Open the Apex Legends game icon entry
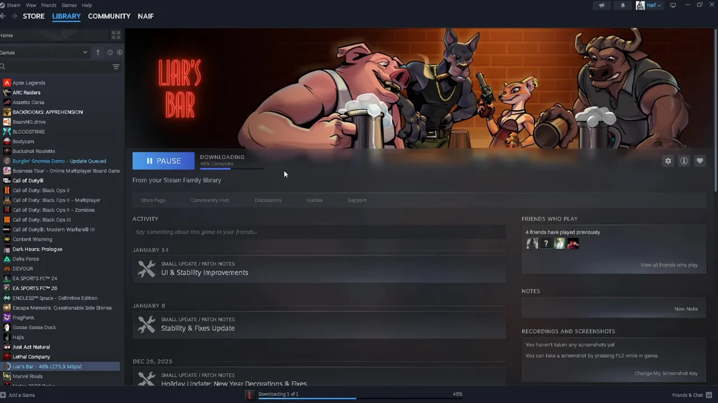718x403 pixels. tap(7, 83)
